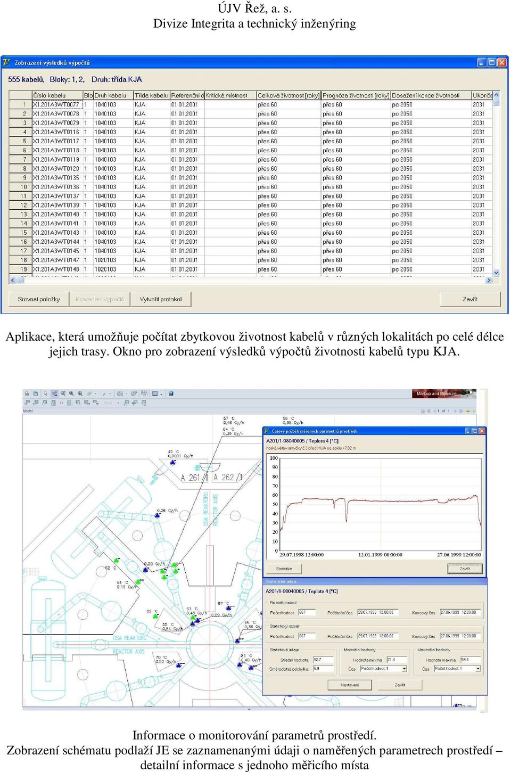Viewport: 511px width, 772px height.
Task: Click the print icon in viewer toolbar
Action: coord(28,394)
